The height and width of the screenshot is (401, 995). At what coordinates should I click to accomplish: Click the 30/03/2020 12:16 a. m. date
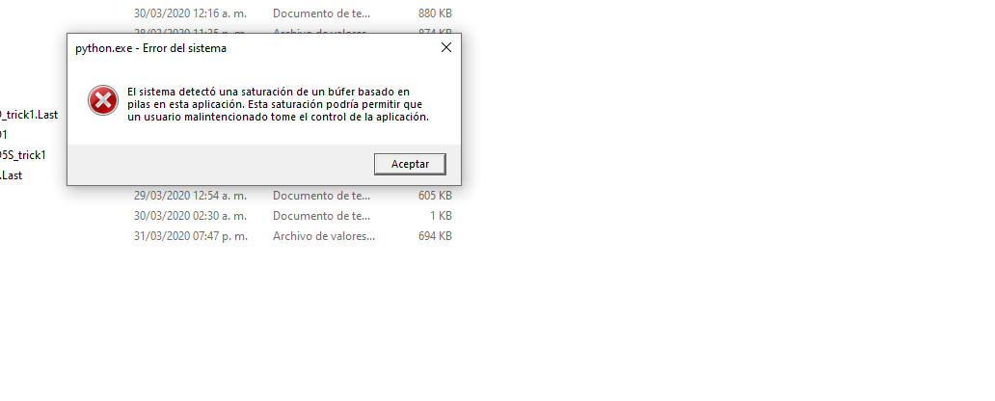[190, 13]
